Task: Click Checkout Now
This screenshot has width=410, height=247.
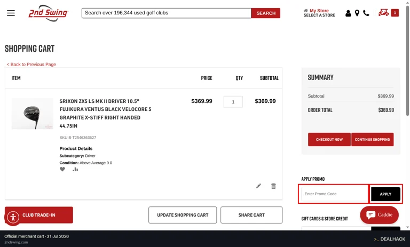Action: tap(329, 140)
